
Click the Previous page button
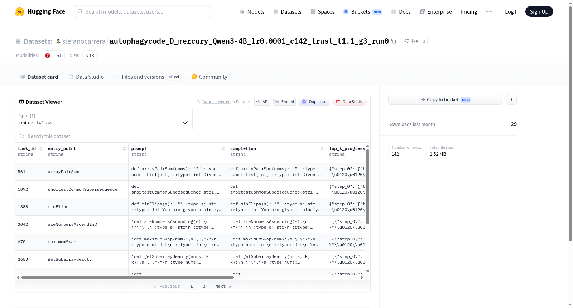pyautogui.click(x=167, y=286)
